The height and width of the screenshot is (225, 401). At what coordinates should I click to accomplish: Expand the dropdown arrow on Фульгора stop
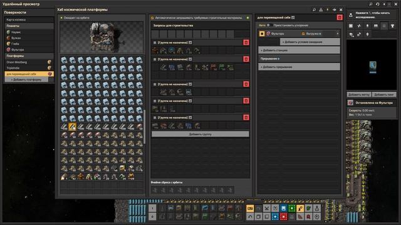(337, 34)
